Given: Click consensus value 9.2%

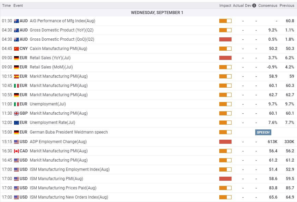Looking at the screenshot, I should [x=273, y=30].
